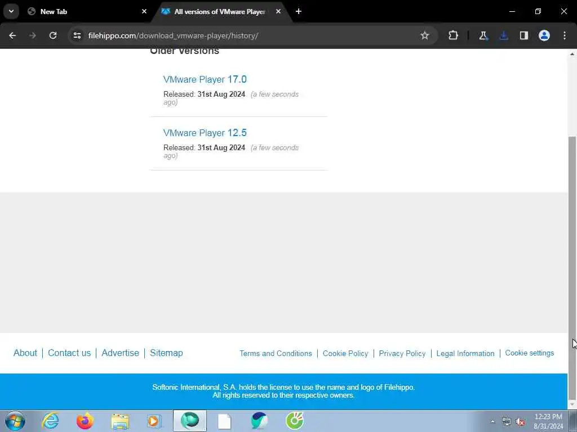Image resolution: width=577 pixels, height=432 pixels.
Task: Open the green Coc Coc taskbar icon
Action: coord(294,421)
